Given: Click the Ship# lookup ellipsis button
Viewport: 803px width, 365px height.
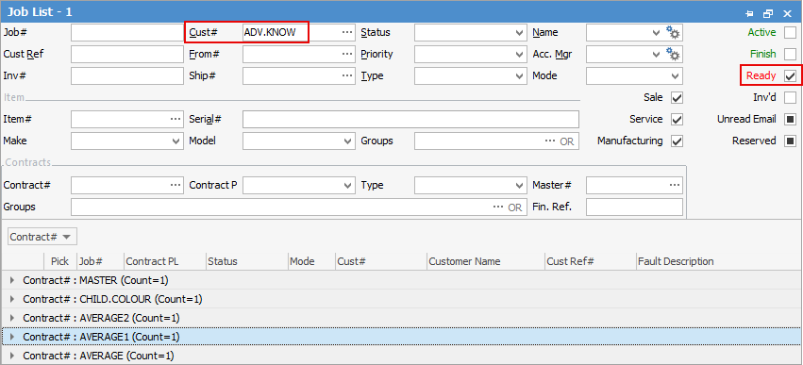Looking at the screenshot, I should 348,75.
